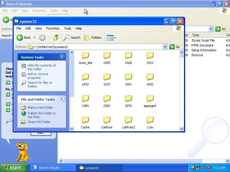
Task: Click Share this folder
Action: [x=39, y=122]
